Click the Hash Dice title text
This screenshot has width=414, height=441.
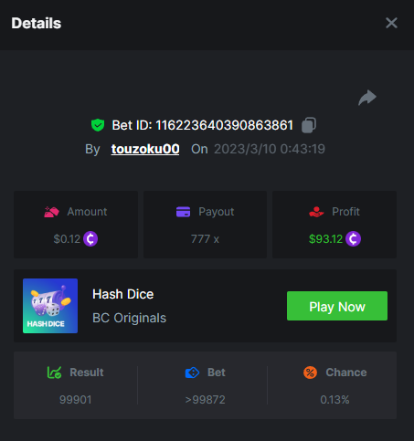[x=123, y=294]
